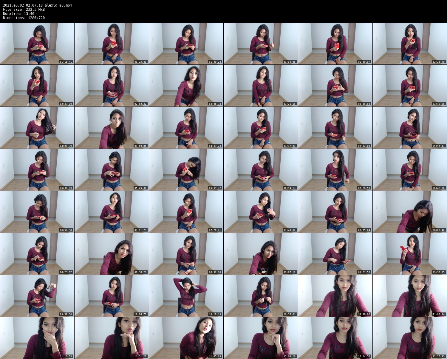Open the frame timed 07:11.79
The width and height of the screenshot is (447, 359).
coord(112,212)
